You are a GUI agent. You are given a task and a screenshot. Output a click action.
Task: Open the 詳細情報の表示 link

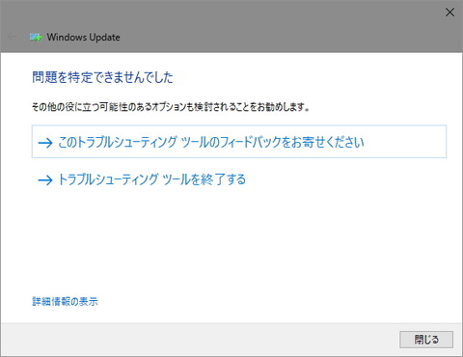65,301
